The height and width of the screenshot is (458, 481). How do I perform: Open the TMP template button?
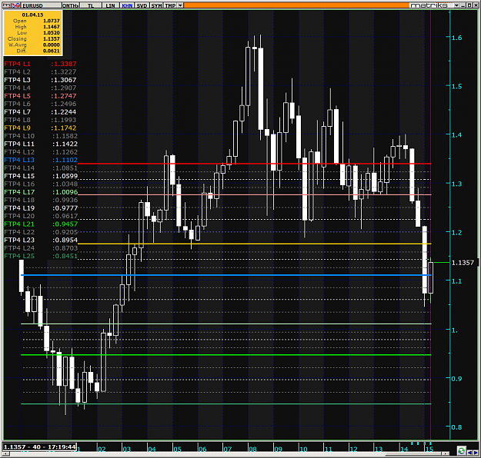[170, 5]
